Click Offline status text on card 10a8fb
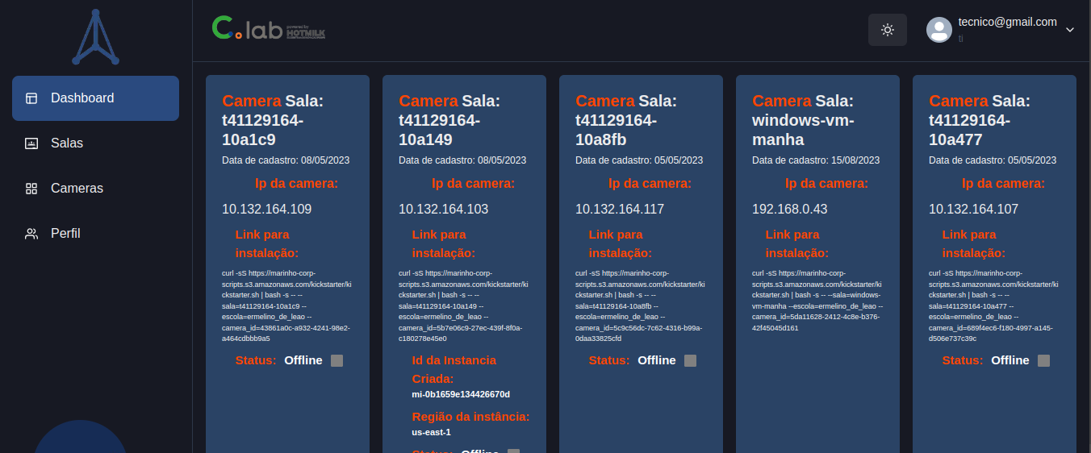Screen dimensions: 1091x453 click(x=657, y=360)
